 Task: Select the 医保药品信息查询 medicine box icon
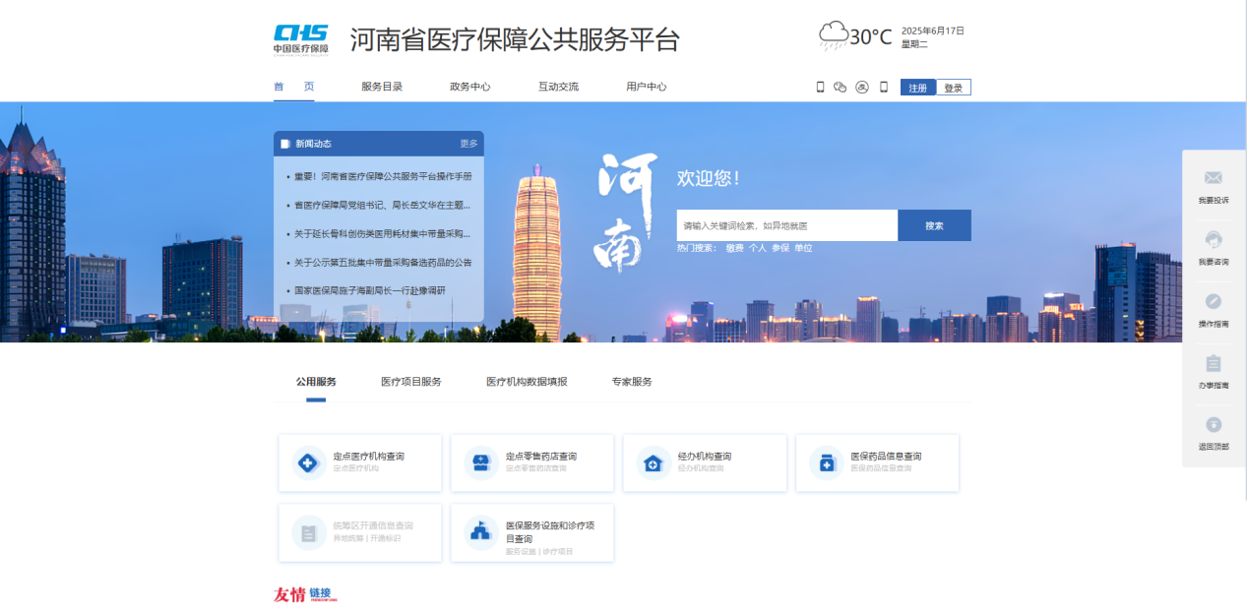pos(827,462)
